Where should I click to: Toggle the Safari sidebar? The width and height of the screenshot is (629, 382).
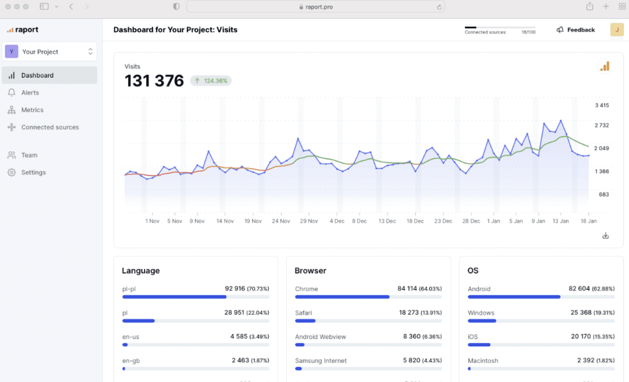pyautogui.click(x=44, y=7)
